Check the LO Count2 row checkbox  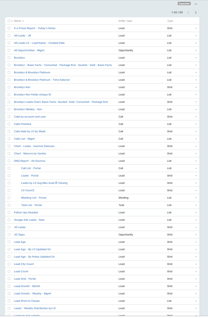9,190
